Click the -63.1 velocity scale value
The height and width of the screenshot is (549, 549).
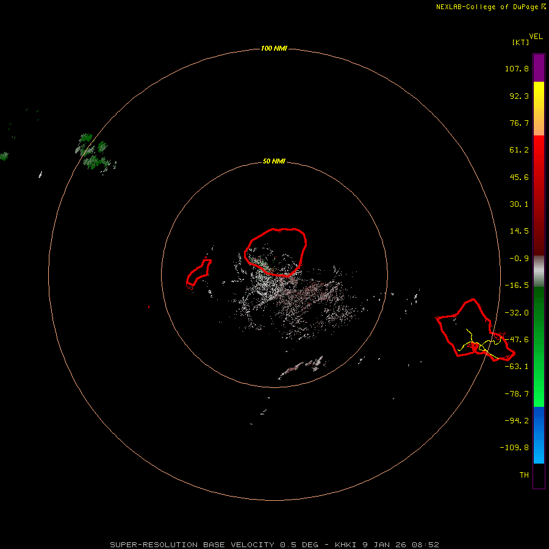[517, 367]
